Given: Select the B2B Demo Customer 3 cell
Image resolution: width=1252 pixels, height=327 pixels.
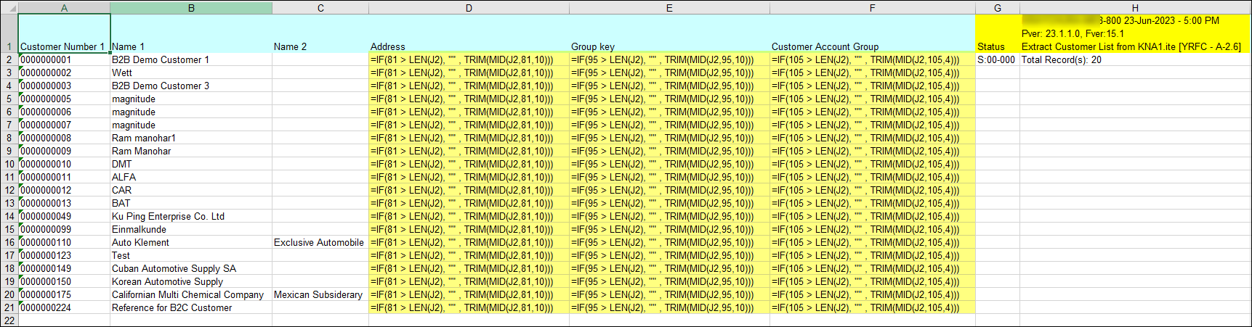Looking at the screenshot, I should (191, 86).
